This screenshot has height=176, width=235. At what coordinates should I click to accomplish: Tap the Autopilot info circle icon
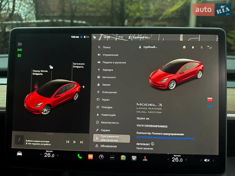[x=152, y=144]
